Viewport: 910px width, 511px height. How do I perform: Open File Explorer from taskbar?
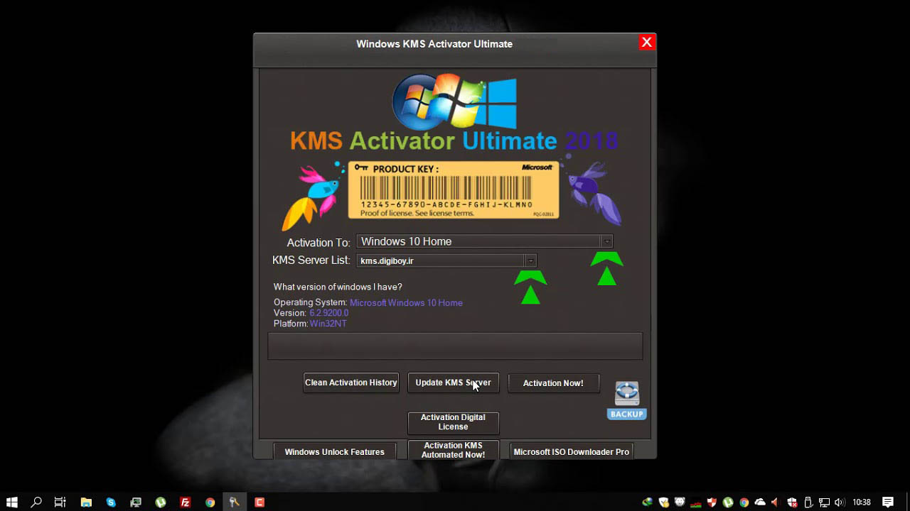click(x=86, y=502)
